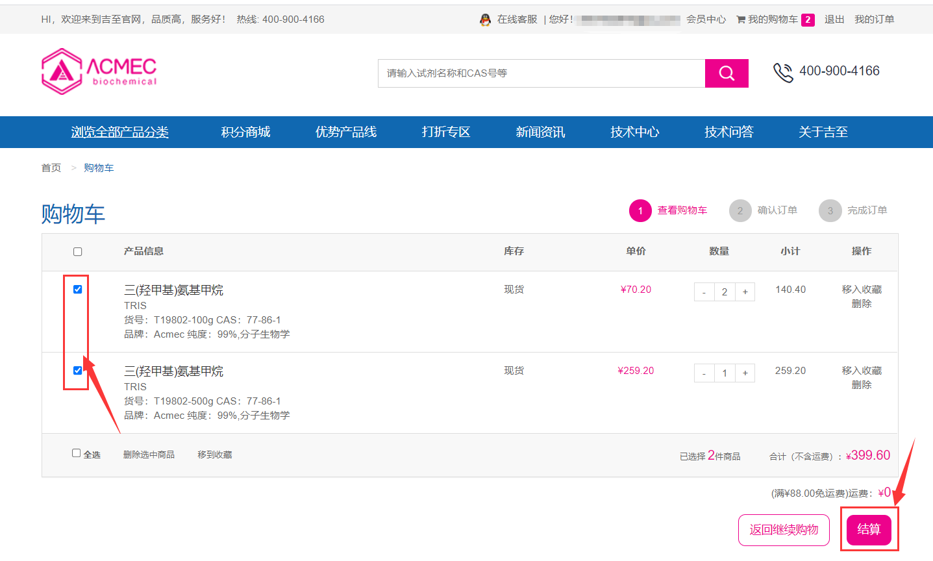
Task: Tick the 全选 checkbox at bottom
Action: click(77, 453)
